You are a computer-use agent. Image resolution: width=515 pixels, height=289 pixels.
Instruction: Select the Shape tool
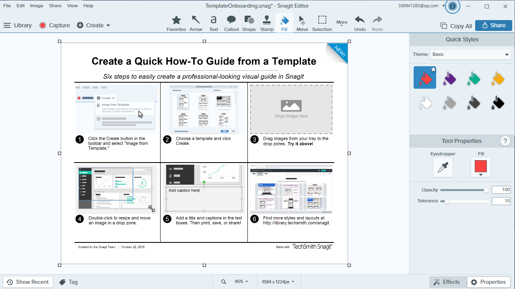pyautogui.click(x=249, y=23)
